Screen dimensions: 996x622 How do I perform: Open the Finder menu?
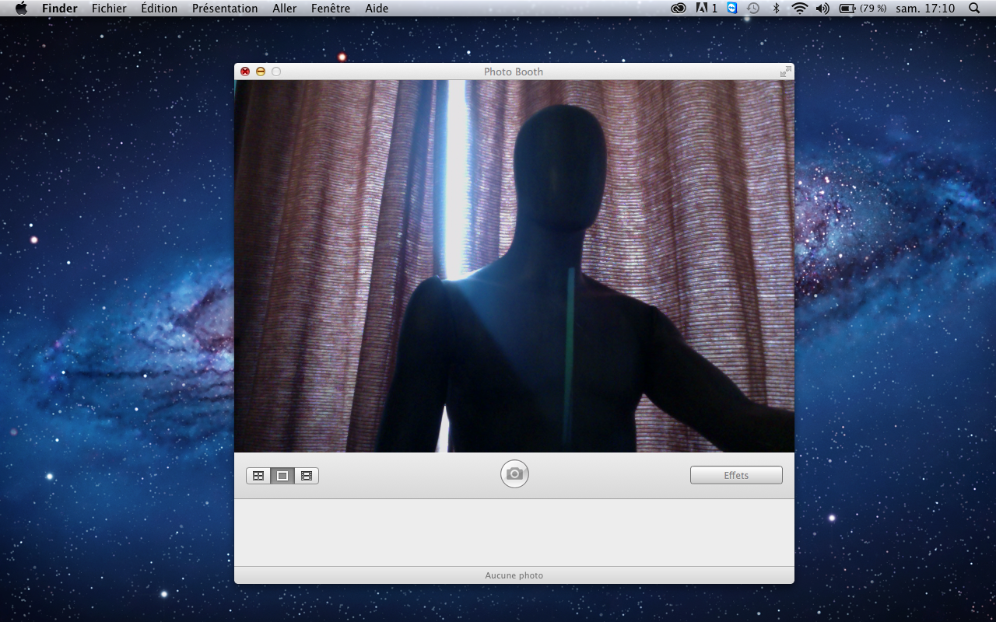point(60,9)
